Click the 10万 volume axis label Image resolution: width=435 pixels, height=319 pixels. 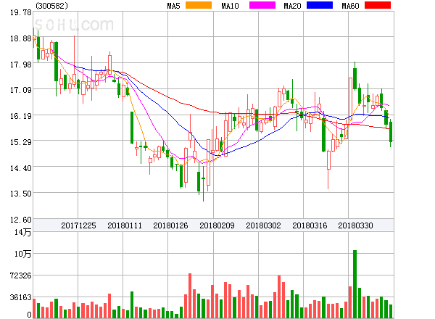coord(22,254)
